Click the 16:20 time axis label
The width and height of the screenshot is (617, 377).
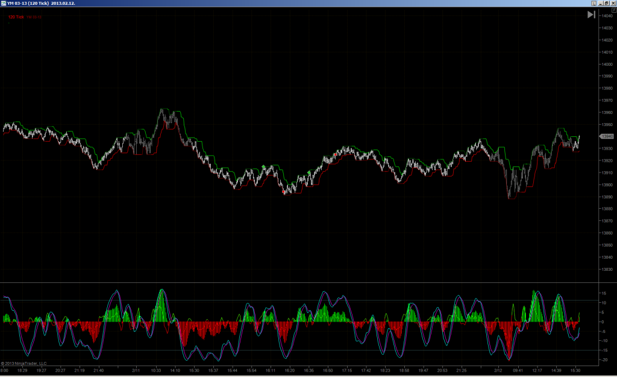coord(290,370)
